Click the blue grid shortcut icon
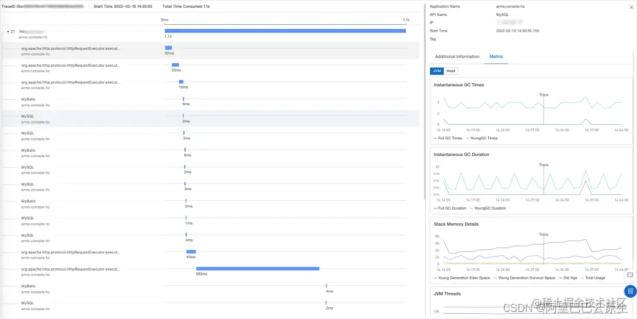637x319 pixels. pos(630,291)
